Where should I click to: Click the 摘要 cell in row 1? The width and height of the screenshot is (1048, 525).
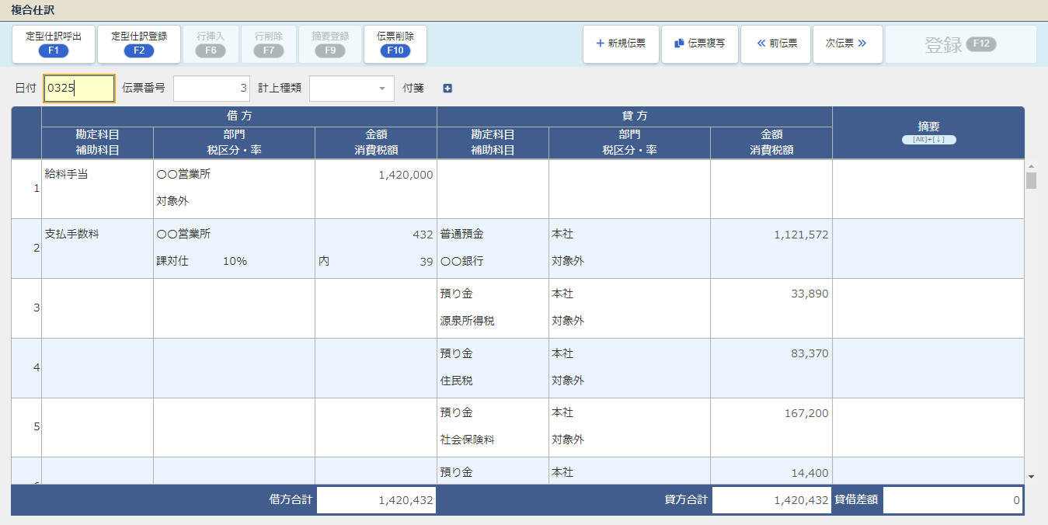point(928,189)
